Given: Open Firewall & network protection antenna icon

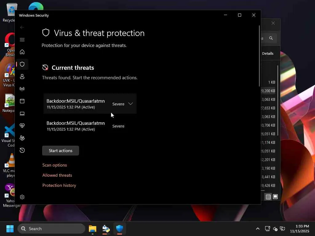Looking at the screenshot, I should click(x=22, y=89).
